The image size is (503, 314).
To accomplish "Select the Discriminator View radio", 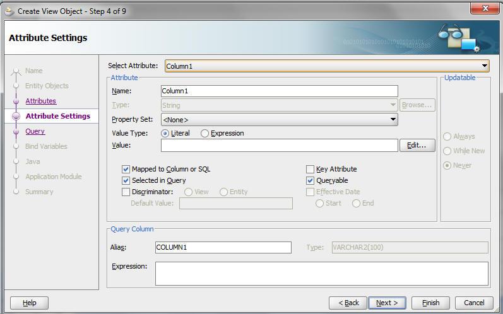I will (188, 192).
